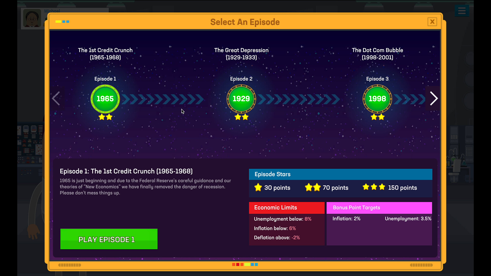Click the stars under The Dot Com Bubble medal

[377, 117]
